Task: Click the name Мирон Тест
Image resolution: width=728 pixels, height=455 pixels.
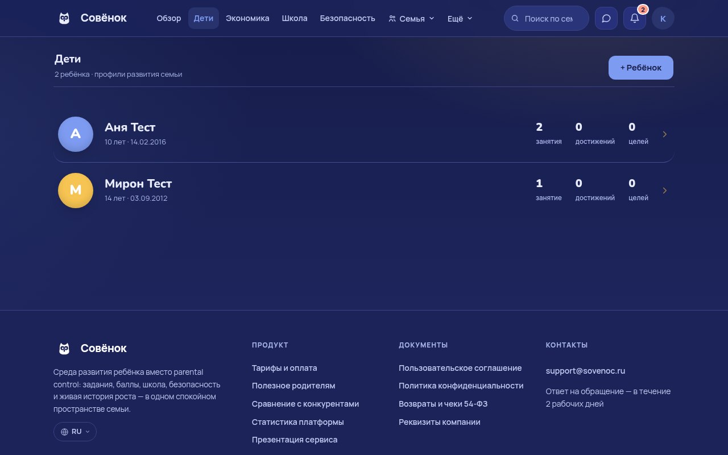Action: pyautogui.click(x=138, y=184)
